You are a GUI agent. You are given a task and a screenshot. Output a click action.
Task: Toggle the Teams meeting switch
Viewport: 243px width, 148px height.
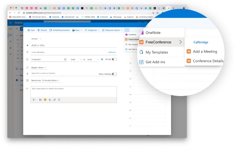coord(114,74)
